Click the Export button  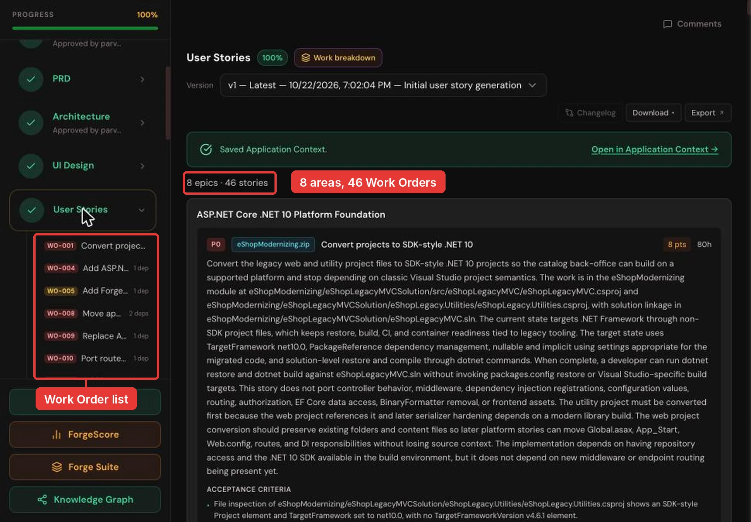(708, 113)
